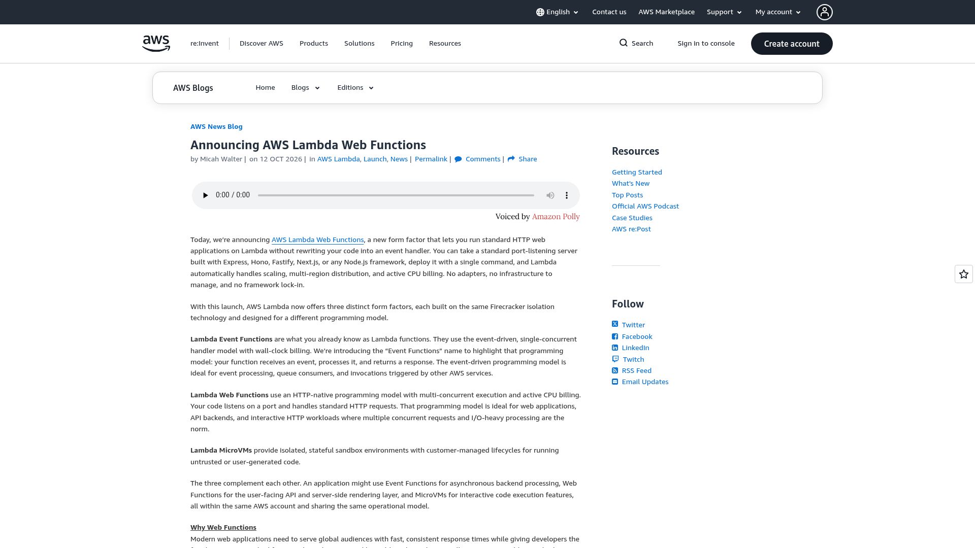Open the Solutions menu

[359, 44]
